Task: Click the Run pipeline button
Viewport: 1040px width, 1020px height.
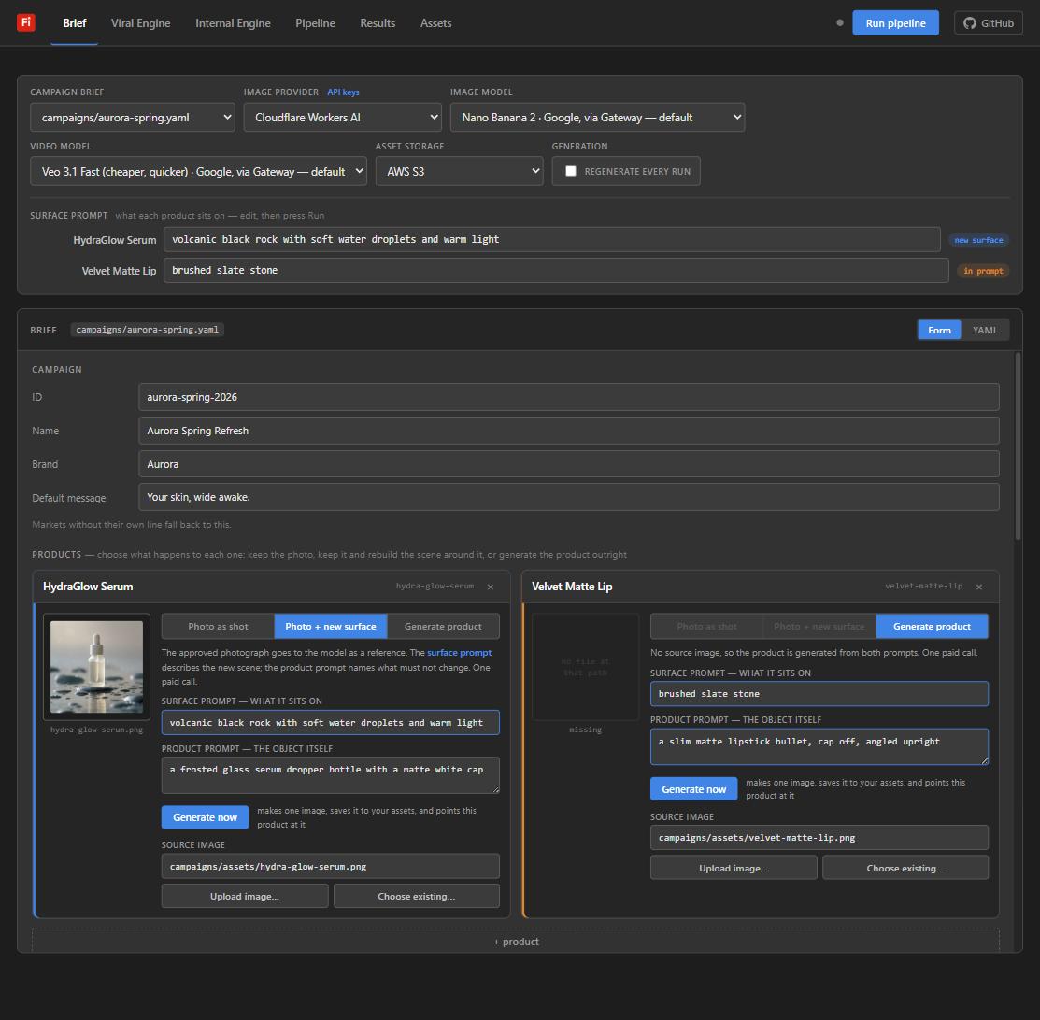Action: [x=895, y=22]
